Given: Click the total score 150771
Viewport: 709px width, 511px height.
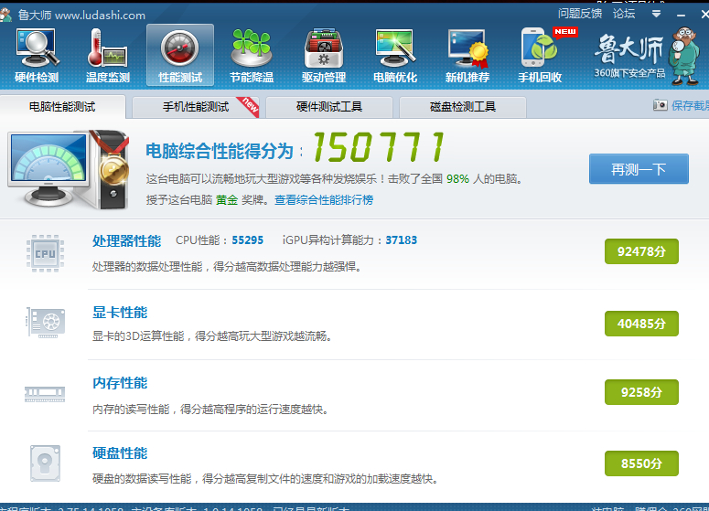Looking at the screenshot, I should 379,147.
